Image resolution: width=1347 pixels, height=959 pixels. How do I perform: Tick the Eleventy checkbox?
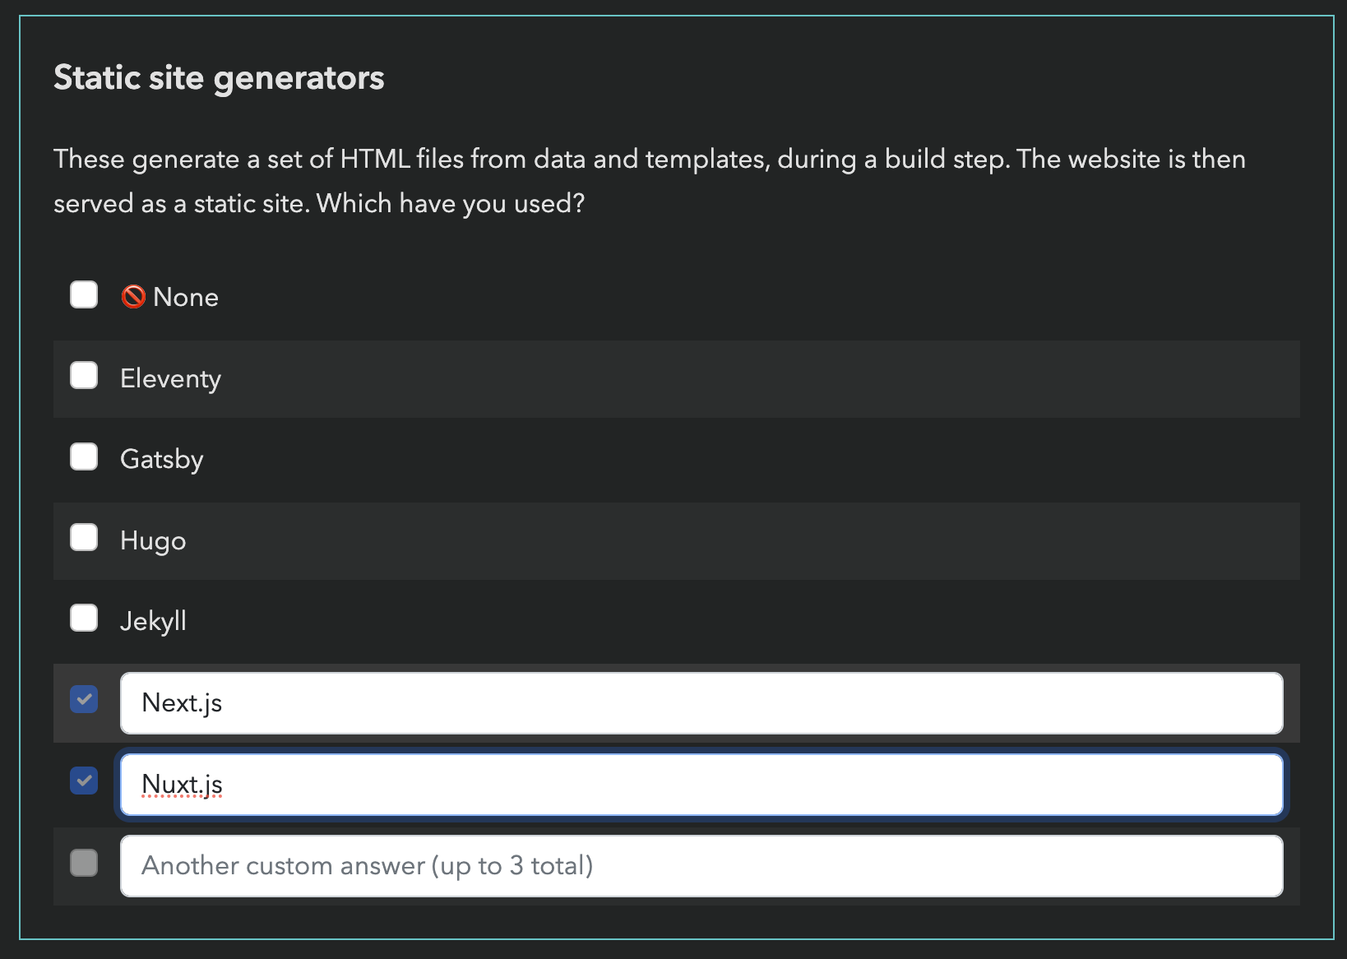(x=84, y=375)
